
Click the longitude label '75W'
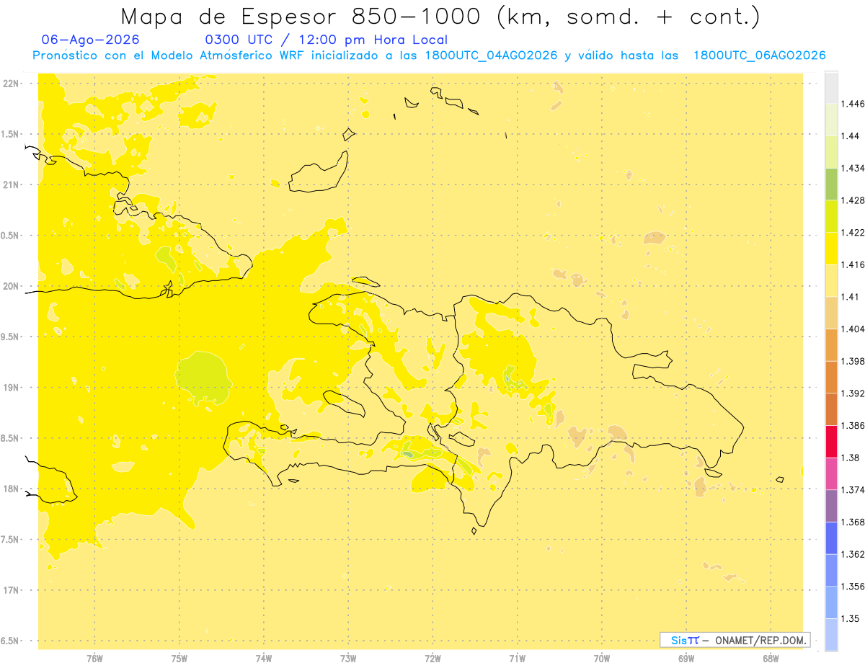(179, 659)
